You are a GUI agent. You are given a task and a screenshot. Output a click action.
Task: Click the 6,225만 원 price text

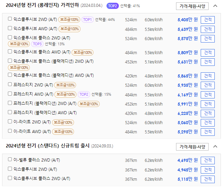[188, 113]
